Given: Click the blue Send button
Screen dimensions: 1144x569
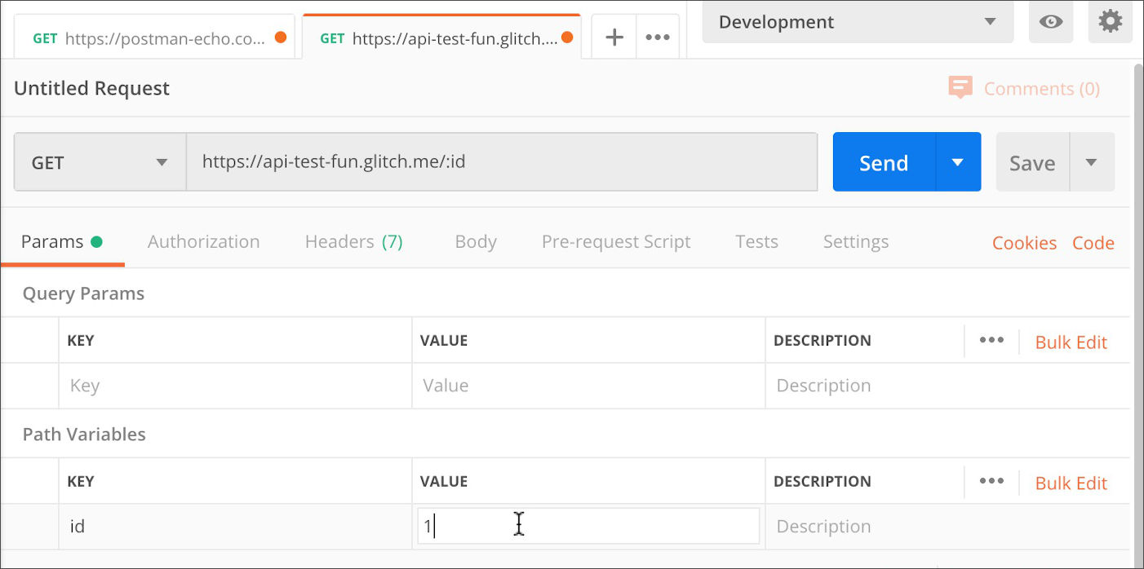Looking at the screenshot, I should click(884, 162).
